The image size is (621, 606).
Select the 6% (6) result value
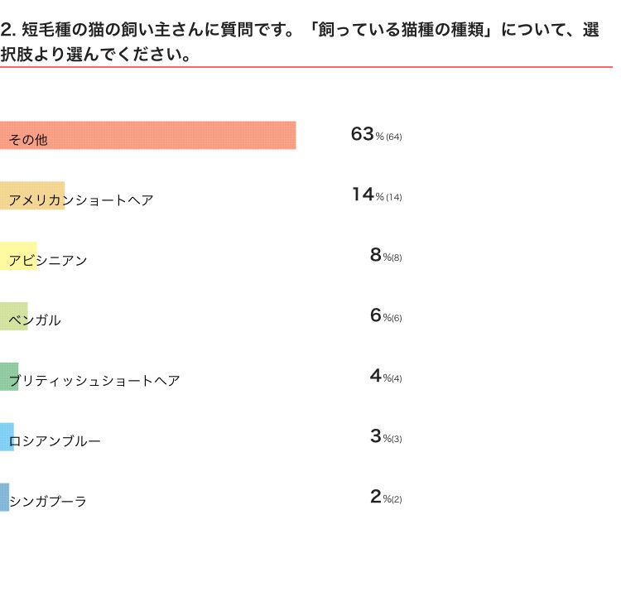click(385, 316)
